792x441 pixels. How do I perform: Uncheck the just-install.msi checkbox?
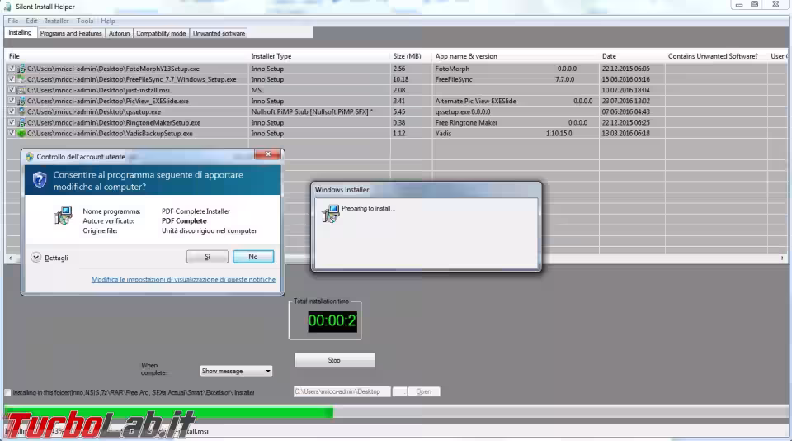tap(11, 90)
